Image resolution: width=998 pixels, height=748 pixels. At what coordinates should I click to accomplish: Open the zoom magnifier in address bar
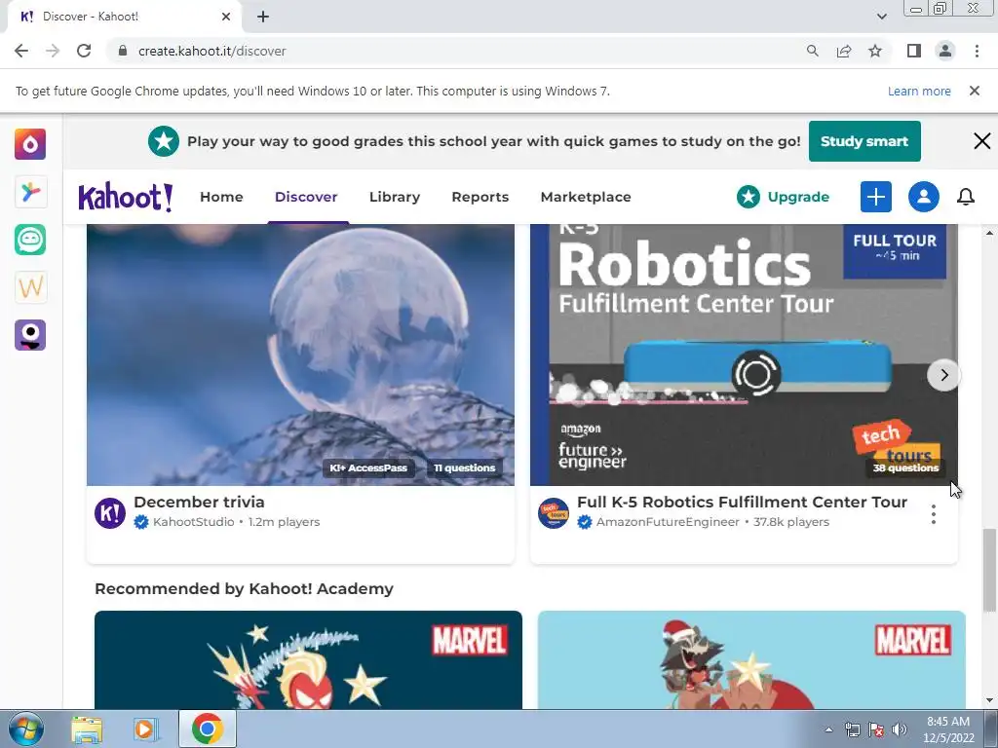point(812,51)
